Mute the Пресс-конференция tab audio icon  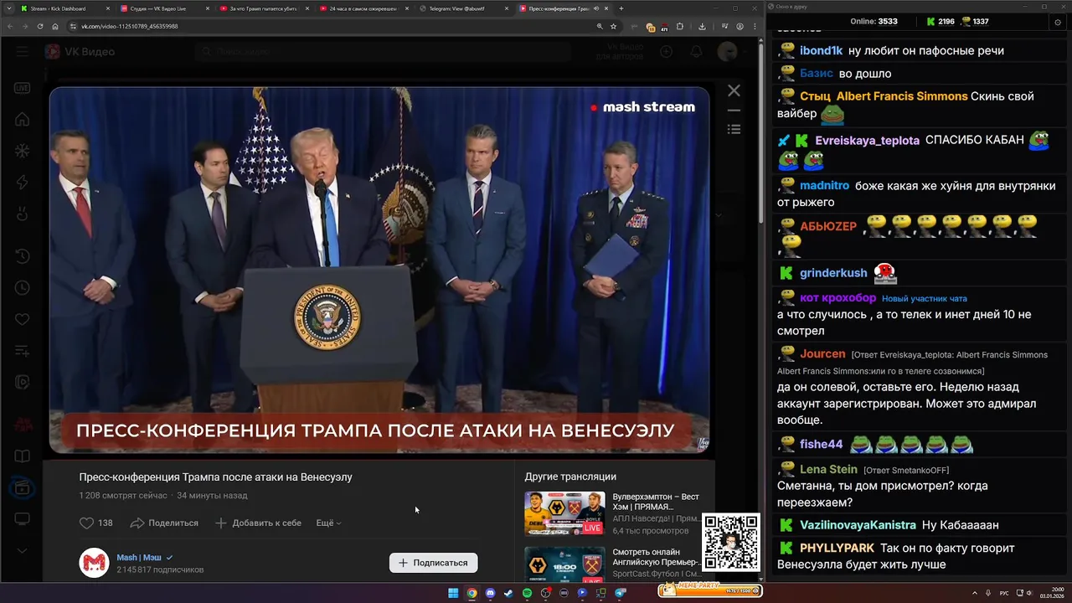click(595, 8)
